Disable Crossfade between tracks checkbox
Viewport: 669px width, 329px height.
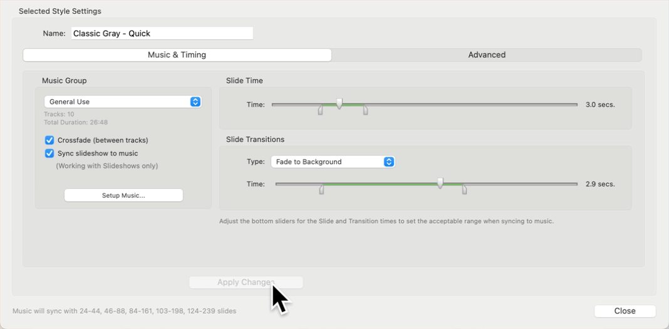tap(49, 140)
